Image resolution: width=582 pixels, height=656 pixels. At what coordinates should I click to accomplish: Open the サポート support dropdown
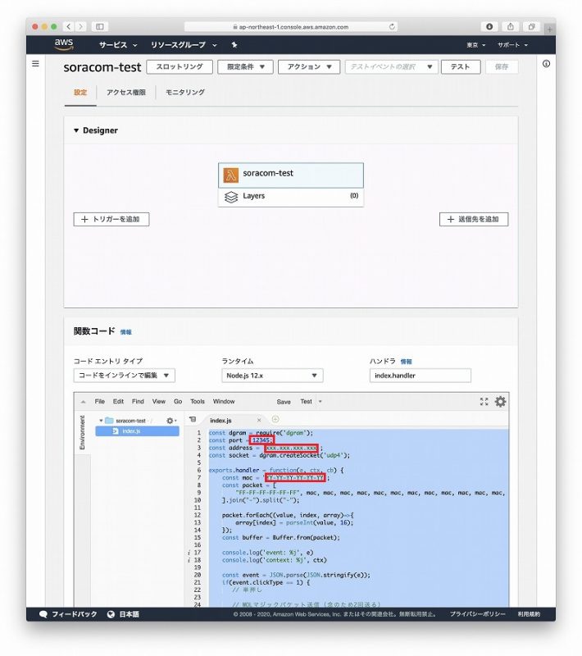click(512, 45)
